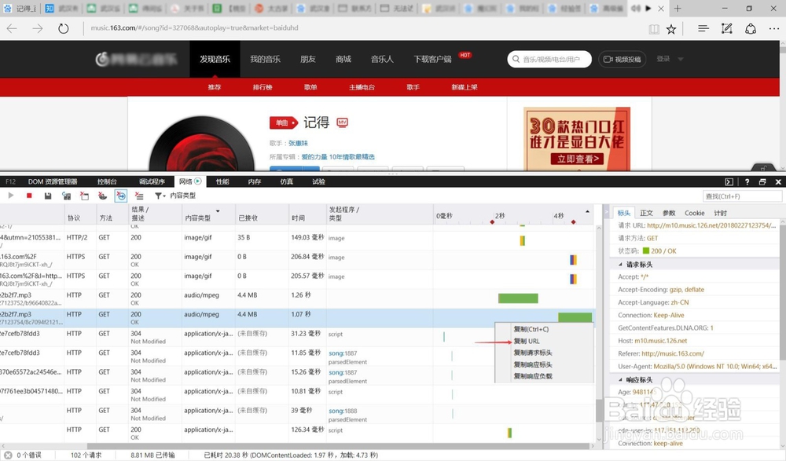Open the 登录 dropdown arrow
Screen dimensions: 786x461
tap(681, 59)
